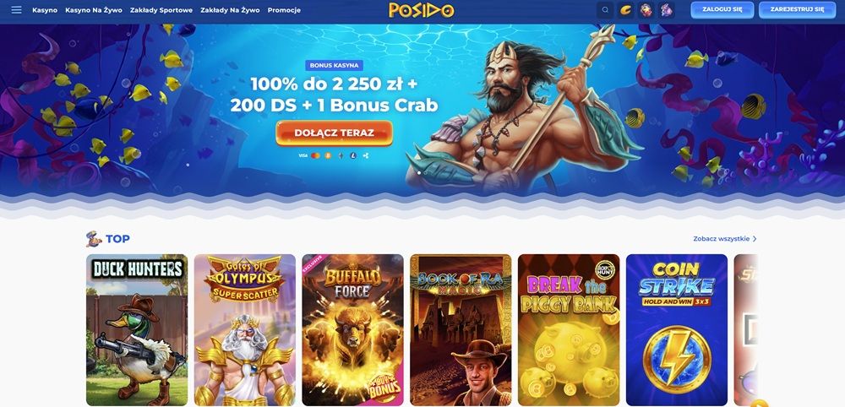Go to Zakłady Sportowe

pos(161,9)
